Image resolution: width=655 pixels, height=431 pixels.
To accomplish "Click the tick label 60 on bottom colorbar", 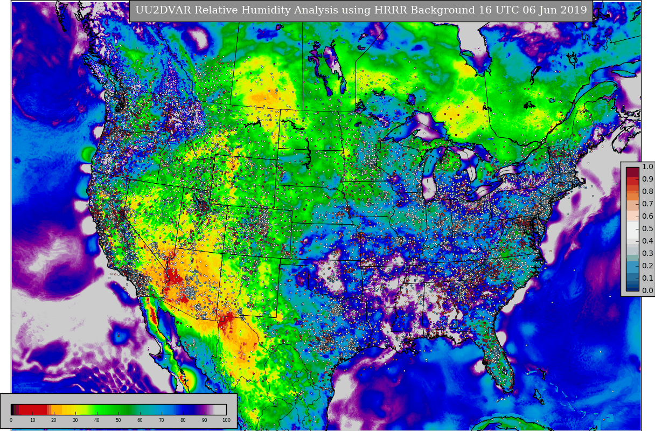I will [x=140, y=420].
